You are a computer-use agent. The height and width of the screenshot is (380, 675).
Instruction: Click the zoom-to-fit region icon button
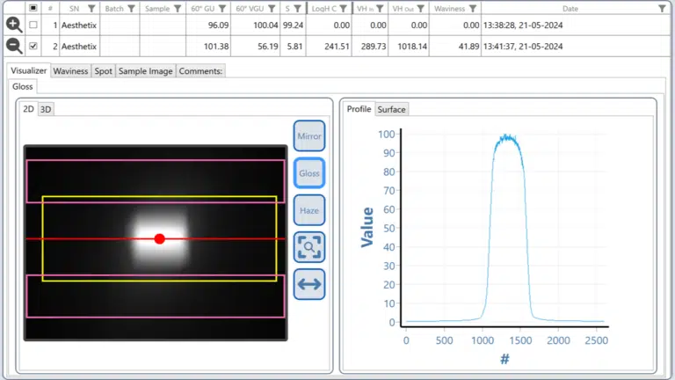(308, 247)
